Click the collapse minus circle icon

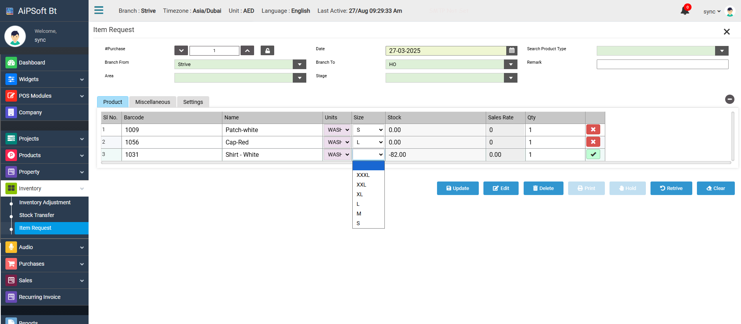[x=729, y=99]
